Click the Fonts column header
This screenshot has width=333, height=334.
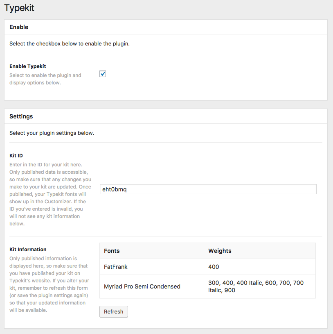[x=112, y=251]
